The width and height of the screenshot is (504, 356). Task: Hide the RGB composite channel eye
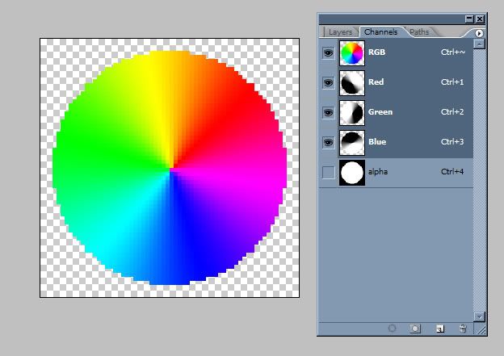pos(328,52)
